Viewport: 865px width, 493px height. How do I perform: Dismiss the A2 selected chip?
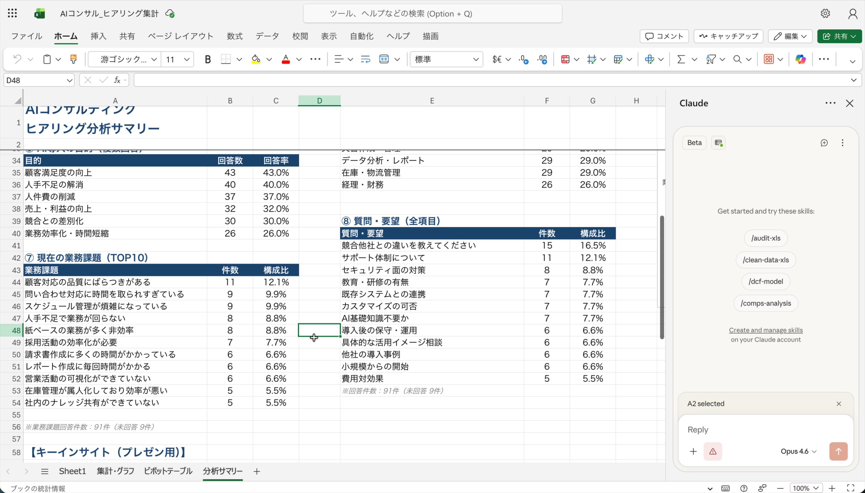click(839, 403)
